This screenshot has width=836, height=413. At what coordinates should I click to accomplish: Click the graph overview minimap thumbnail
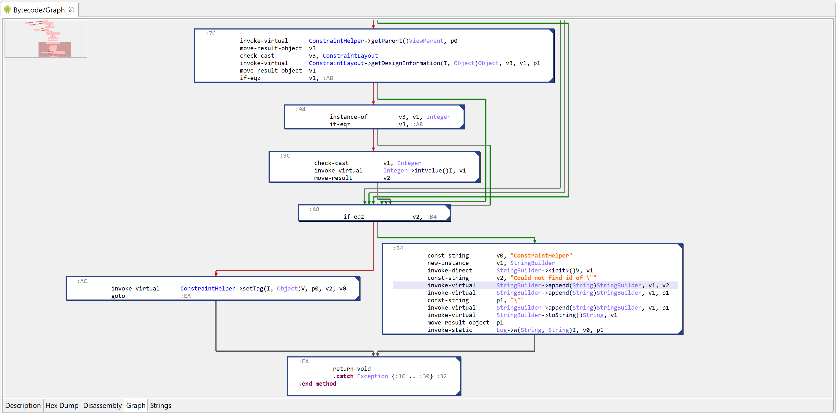point(46,39)
